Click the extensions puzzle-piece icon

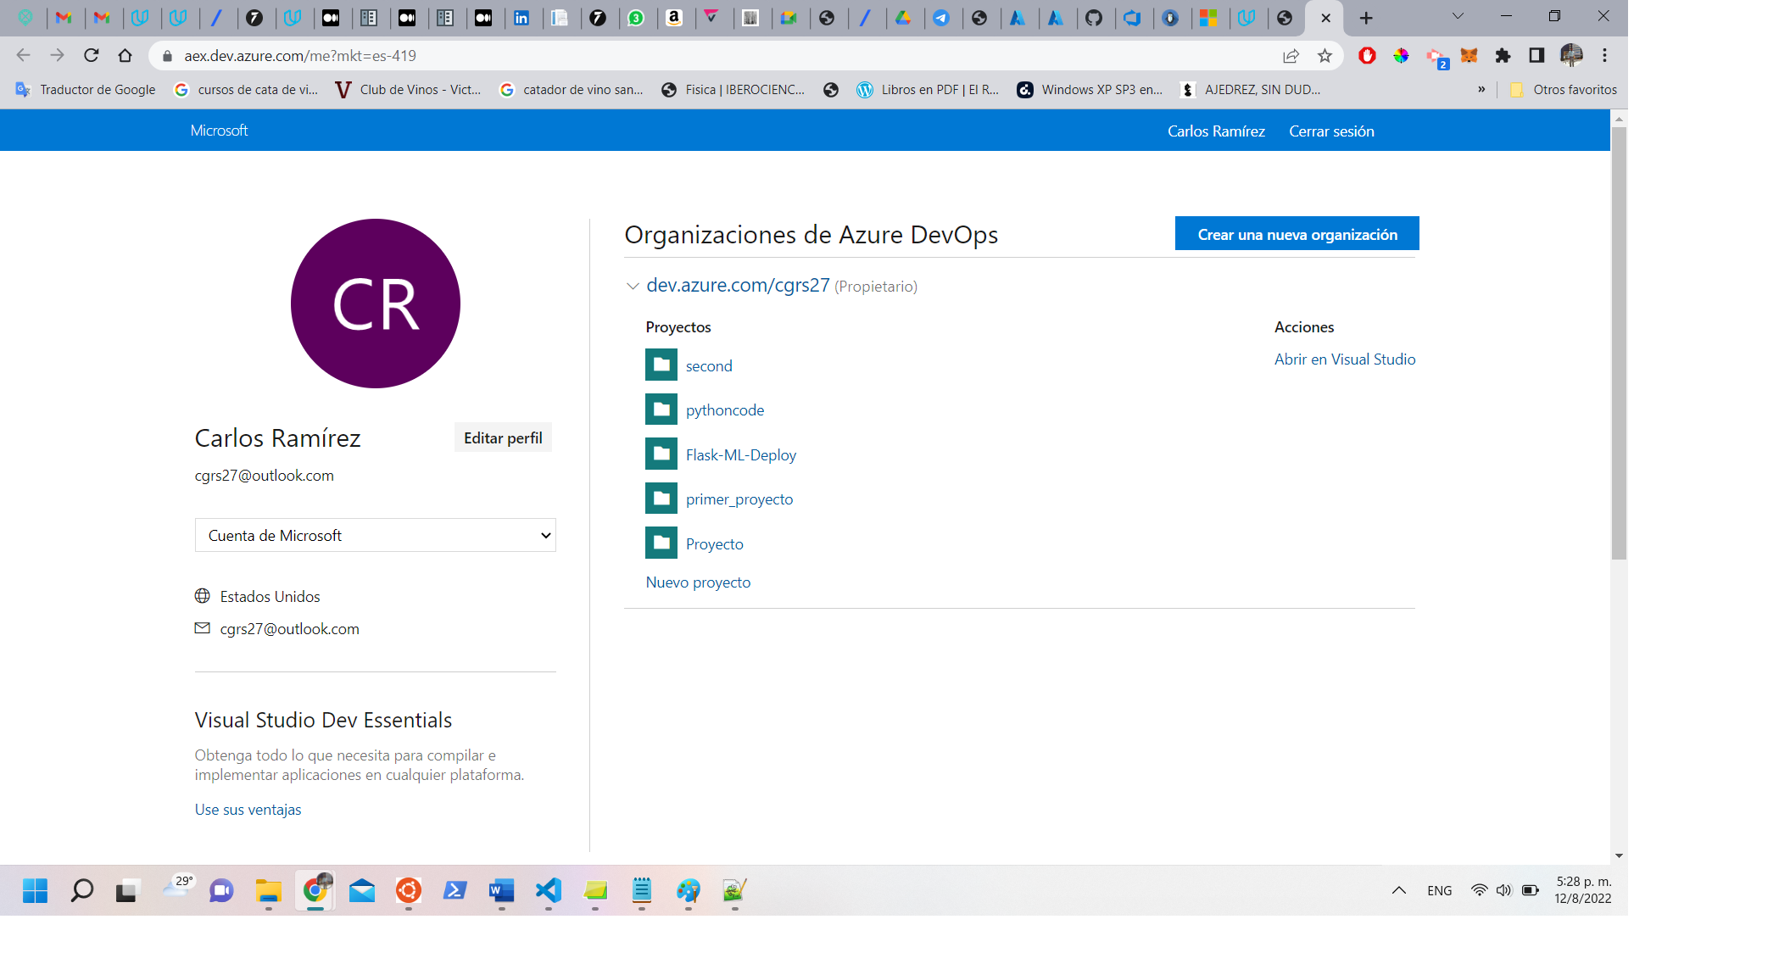(1503, 56)
